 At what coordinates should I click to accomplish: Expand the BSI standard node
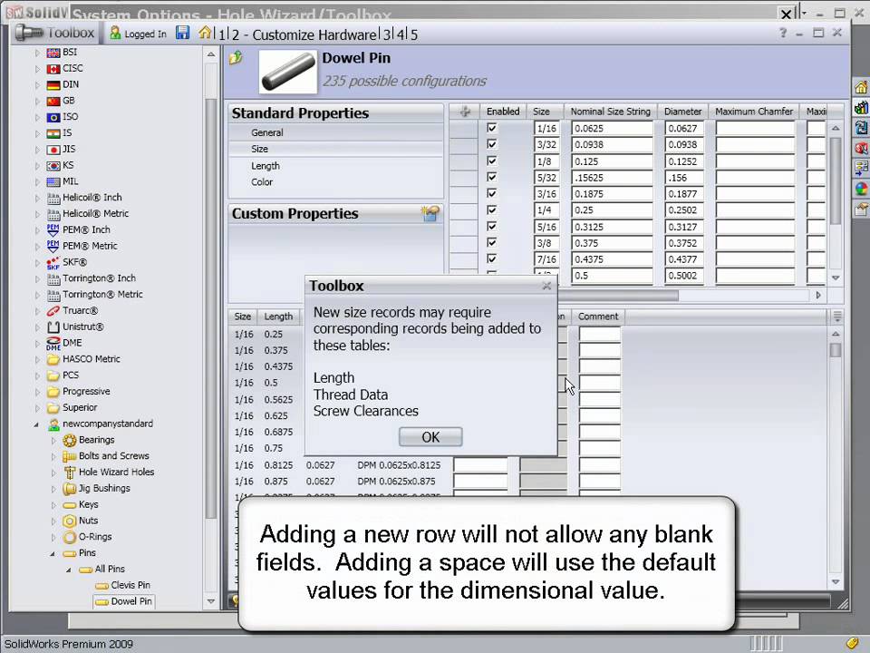(37, 53)
